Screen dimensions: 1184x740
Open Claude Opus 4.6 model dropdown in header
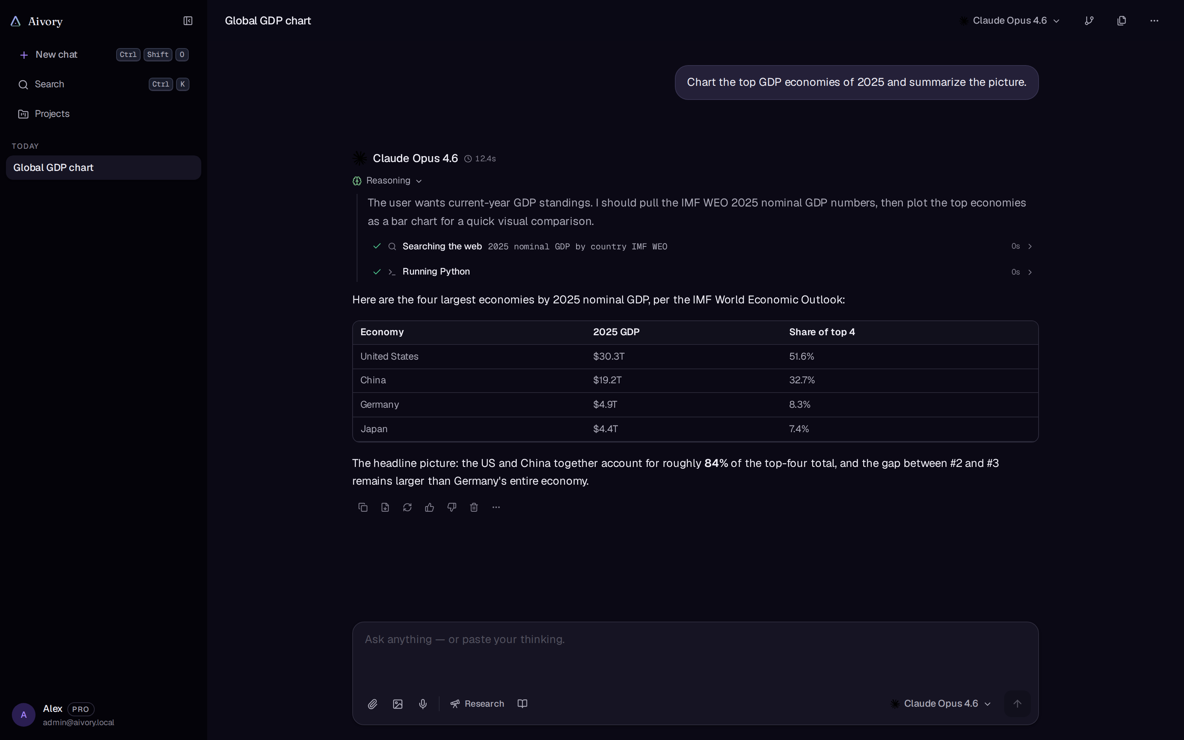(1010, 21)
